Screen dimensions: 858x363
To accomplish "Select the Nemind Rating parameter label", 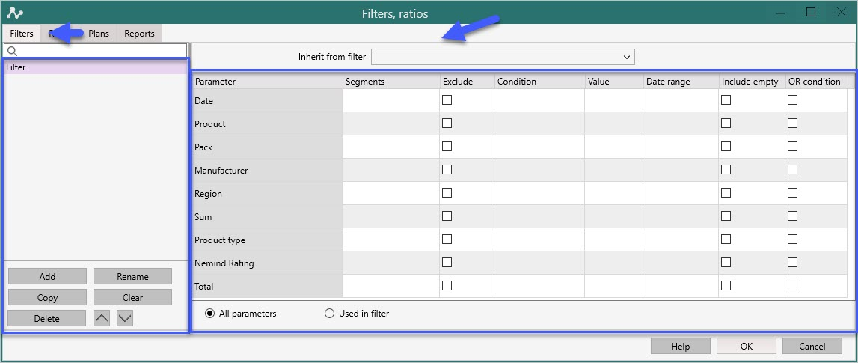I will click(224, 263).
